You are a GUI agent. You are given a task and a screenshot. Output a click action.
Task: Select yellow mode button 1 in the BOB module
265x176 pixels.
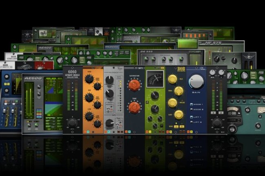point(176,127)
